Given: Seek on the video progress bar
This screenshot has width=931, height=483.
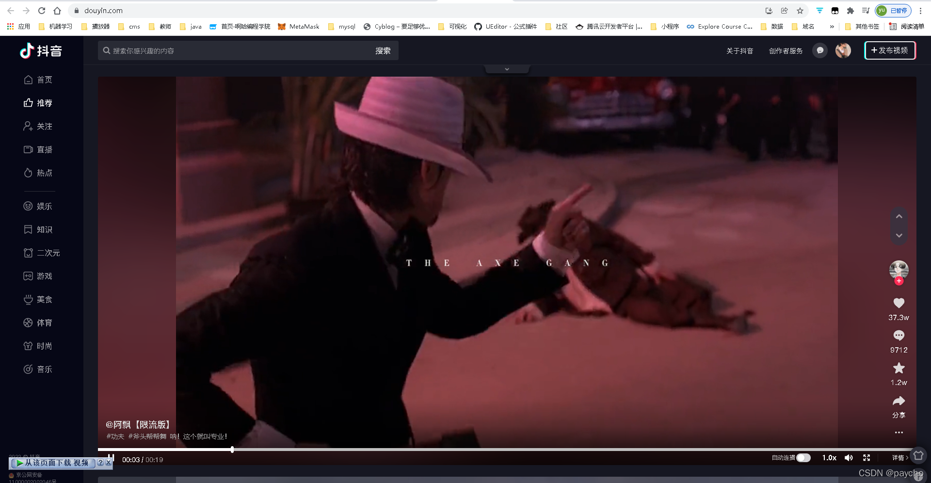Looking at the screenshot, I should coord(507,450).
